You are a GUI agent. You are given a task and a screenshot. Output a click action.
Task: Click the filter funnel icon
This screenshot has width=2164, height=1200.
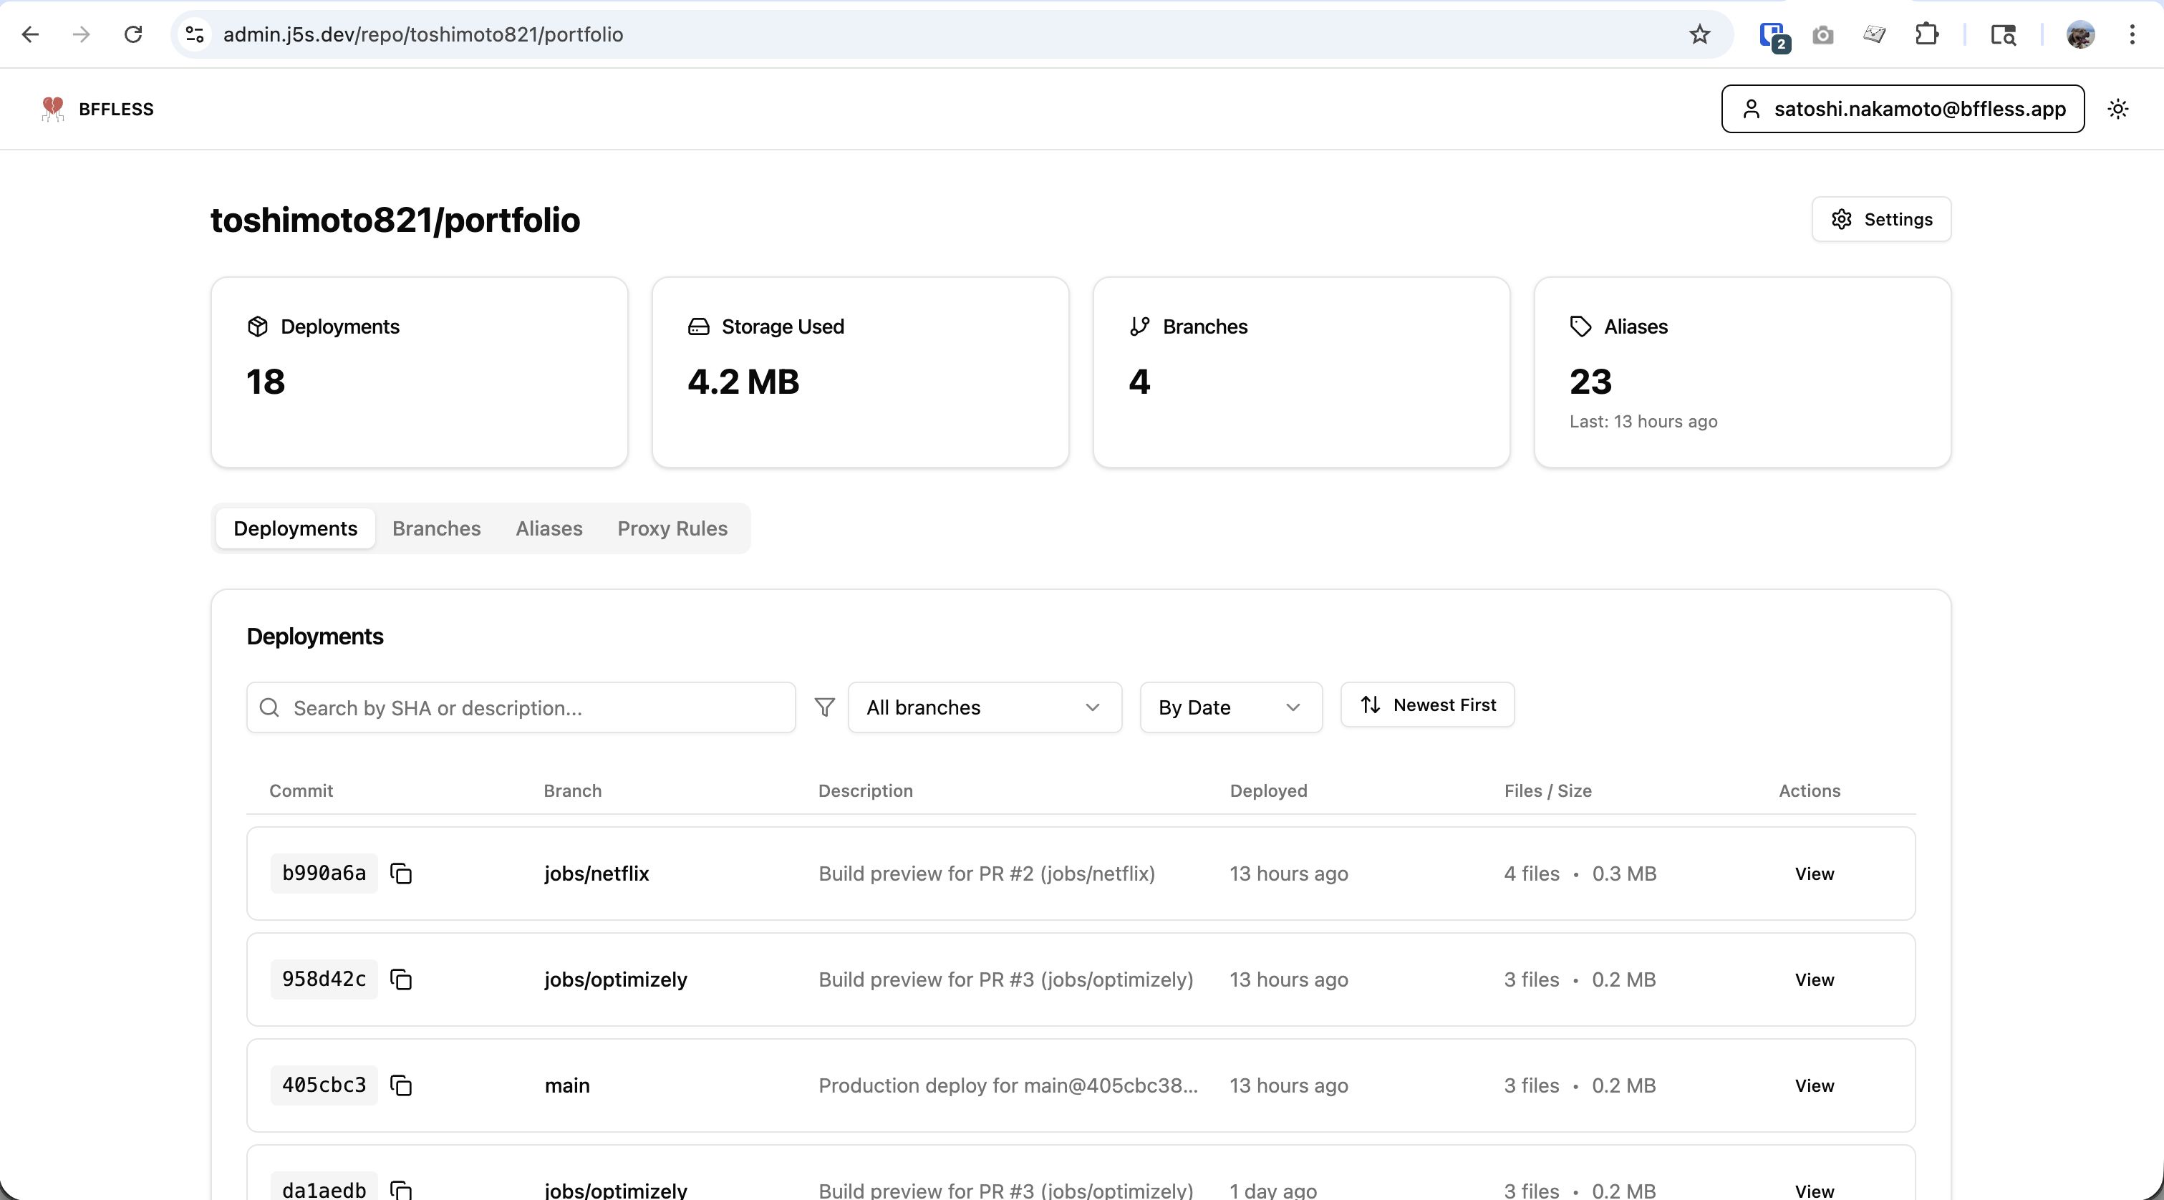[x=824, y=707]
